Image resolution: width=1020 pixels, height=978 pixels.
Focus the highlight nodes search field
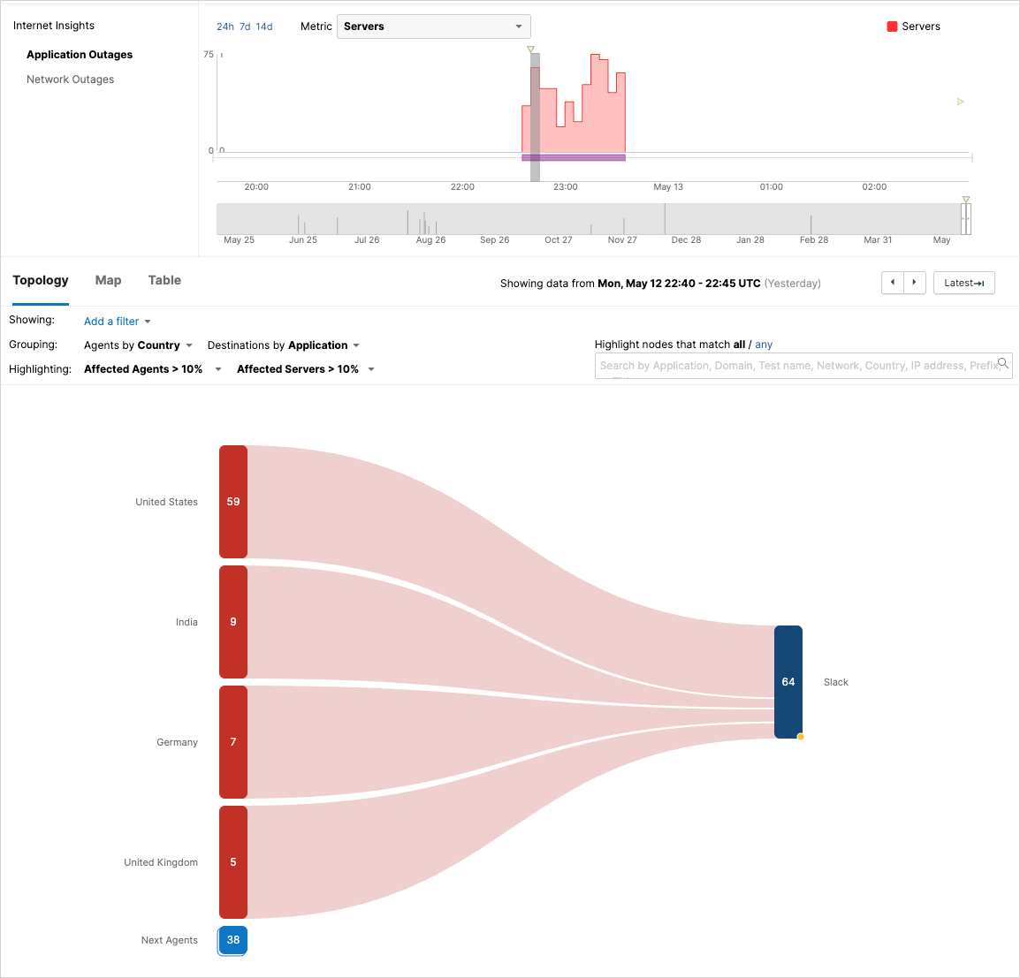[795, 366]
